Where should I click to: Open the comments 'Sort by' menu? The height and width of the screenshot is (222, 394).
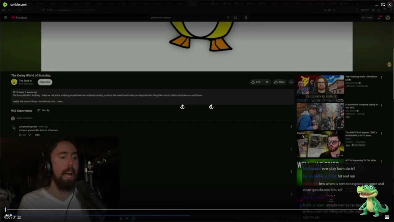pos(43,110)
